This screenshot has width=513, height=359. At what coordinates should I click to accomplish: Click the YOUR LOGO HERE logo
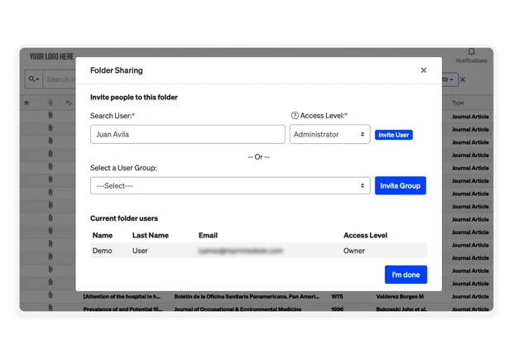[51, 56]
